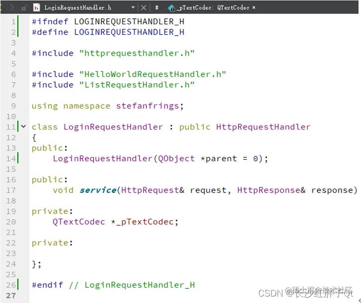Click the HttpResponse& parameter type

pos(272,190)
